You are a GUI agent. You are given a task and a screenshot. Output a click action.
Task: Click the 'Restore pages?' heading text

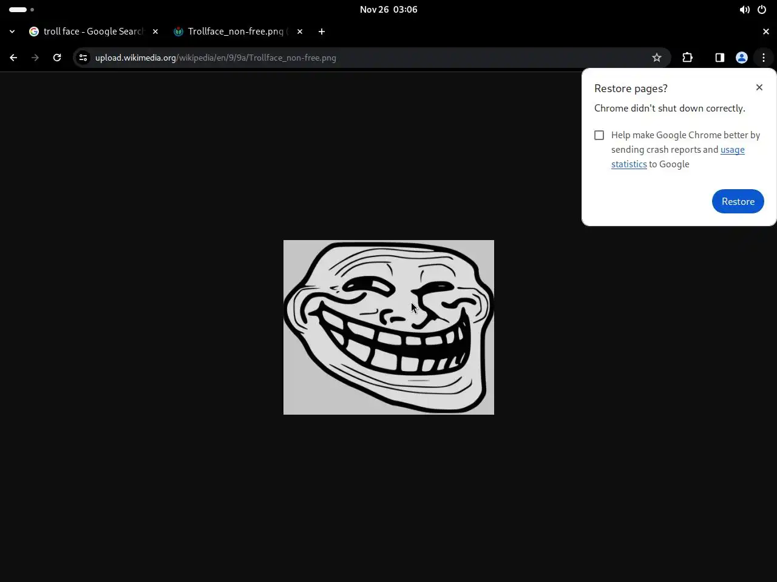tap(631, 89)
